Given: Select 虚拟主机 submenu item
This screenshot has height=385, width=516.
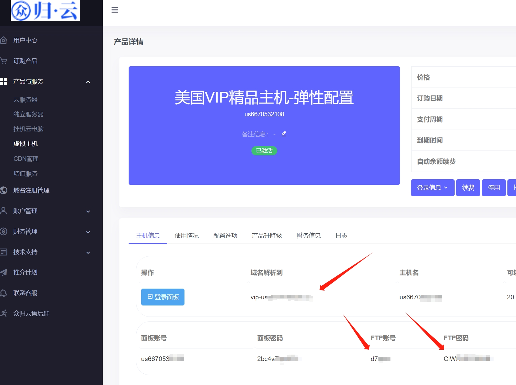Looking at the screenshot, I should click(x=25, y=144).
